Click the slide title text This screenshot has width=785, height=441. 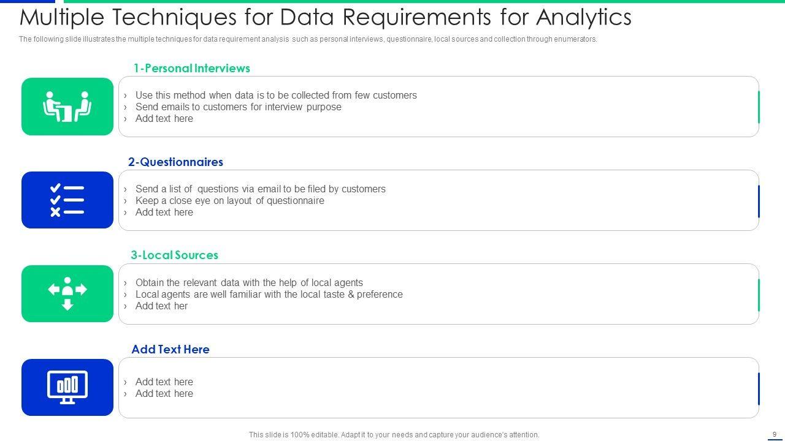tap(325, 17)
